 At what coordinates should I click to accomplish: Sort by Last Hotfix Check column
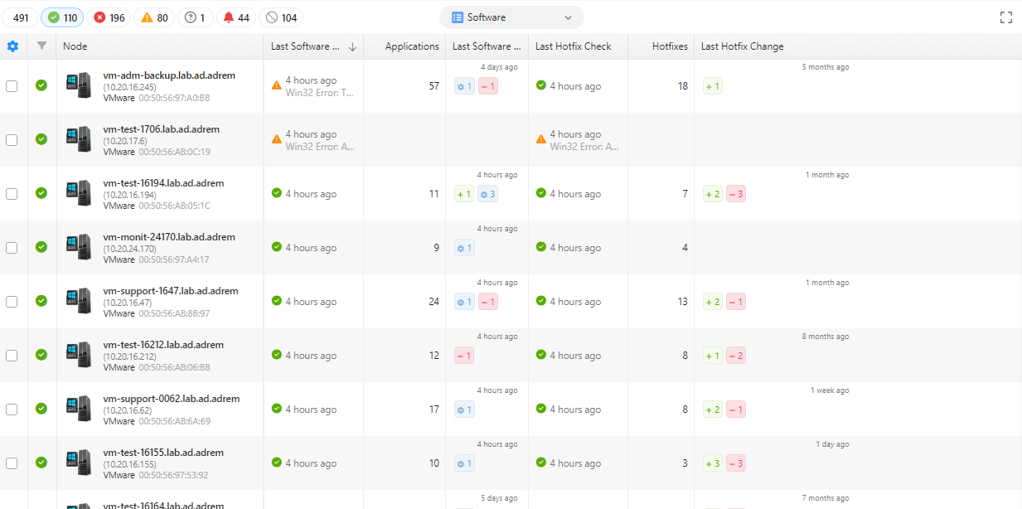574,46
